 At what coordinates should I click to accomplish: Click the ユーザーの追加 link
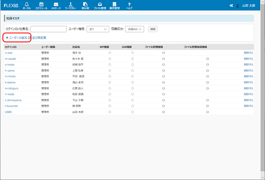click(17, 37)
